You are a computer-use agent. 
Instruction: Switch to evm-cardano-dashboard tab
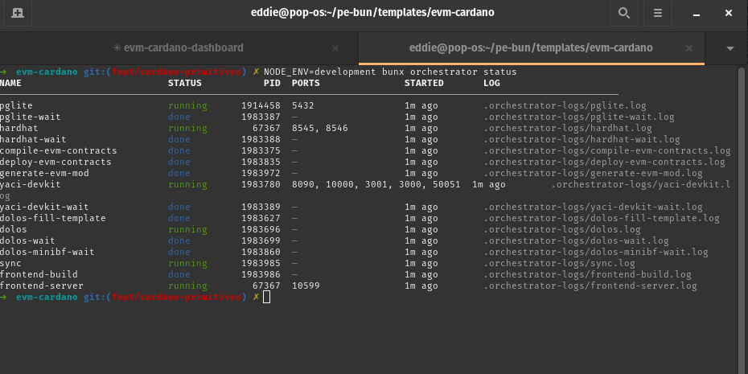click(x=179, y=48)
